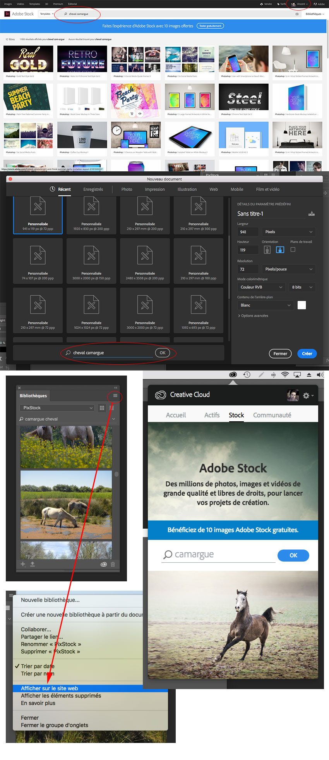The height and width of the screenshot is (760, 329).
Task: Open the Pixels unit dropdown for Largeur
Action: (x=289, y=232)
